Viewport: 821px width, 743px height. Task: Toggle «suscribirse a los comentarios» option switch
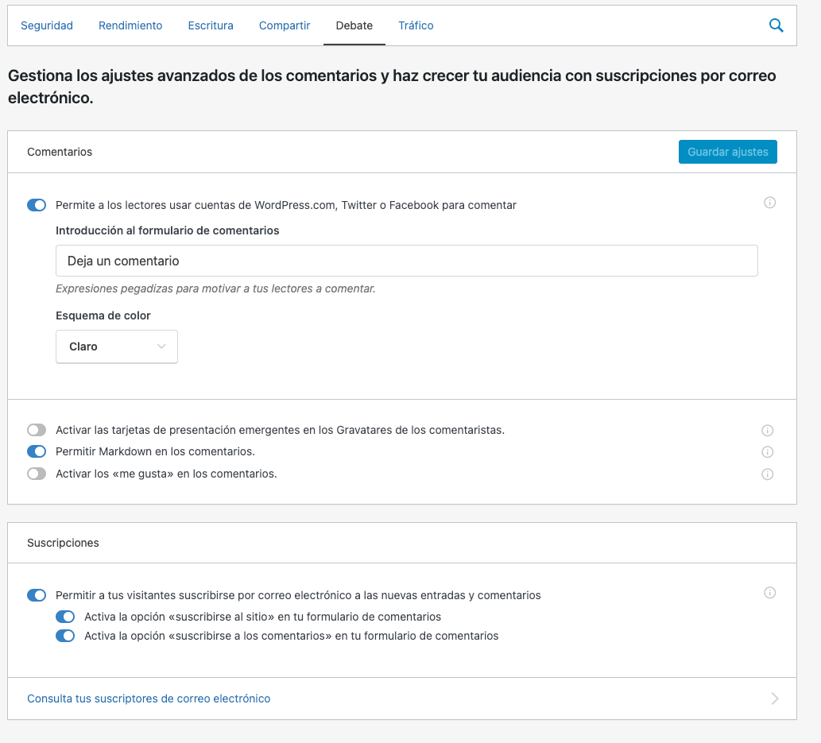[65, 636]
